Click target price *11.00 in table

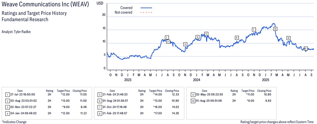[x=250, y=94]
